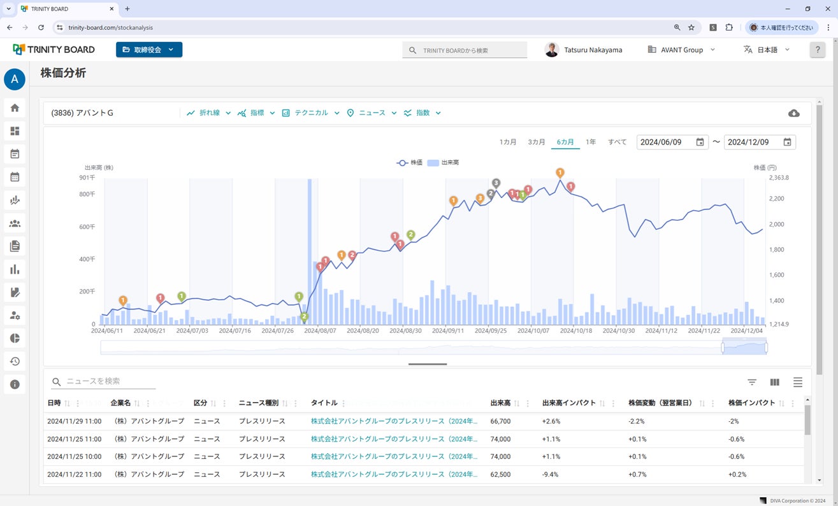Focus the TRINITY BOARDから検索 search field

point(465,50)
